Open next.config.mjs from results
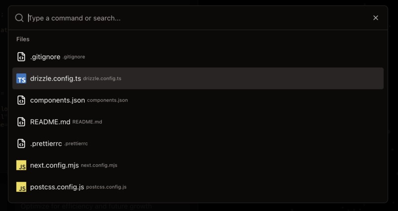398x211 pixels. 198,165
